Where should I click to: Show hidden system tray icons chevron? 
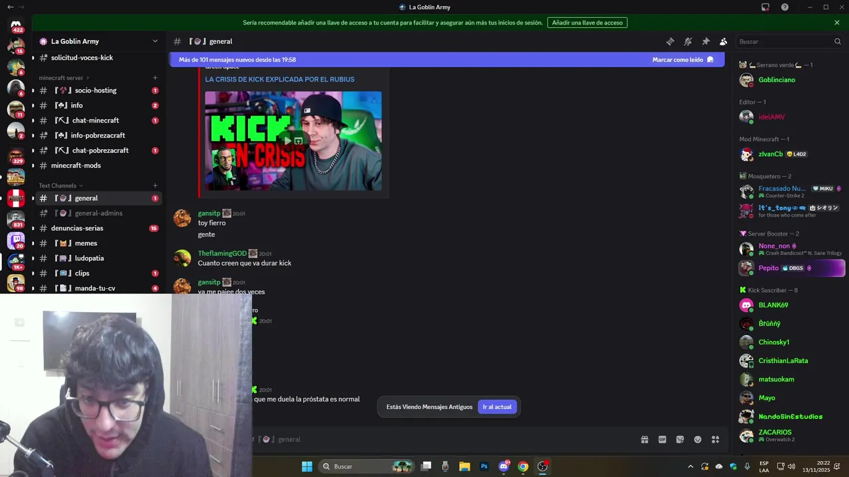[690, 466]
